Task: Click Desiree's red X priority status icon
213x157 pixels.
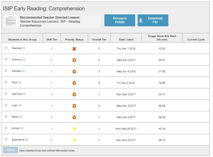Action: 74,49
